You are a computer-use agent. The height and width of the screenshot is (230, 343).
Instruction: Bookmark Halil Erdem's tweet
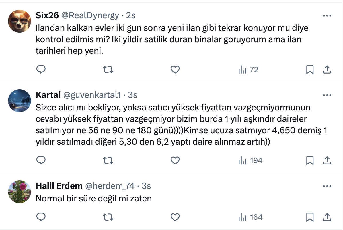310,217
